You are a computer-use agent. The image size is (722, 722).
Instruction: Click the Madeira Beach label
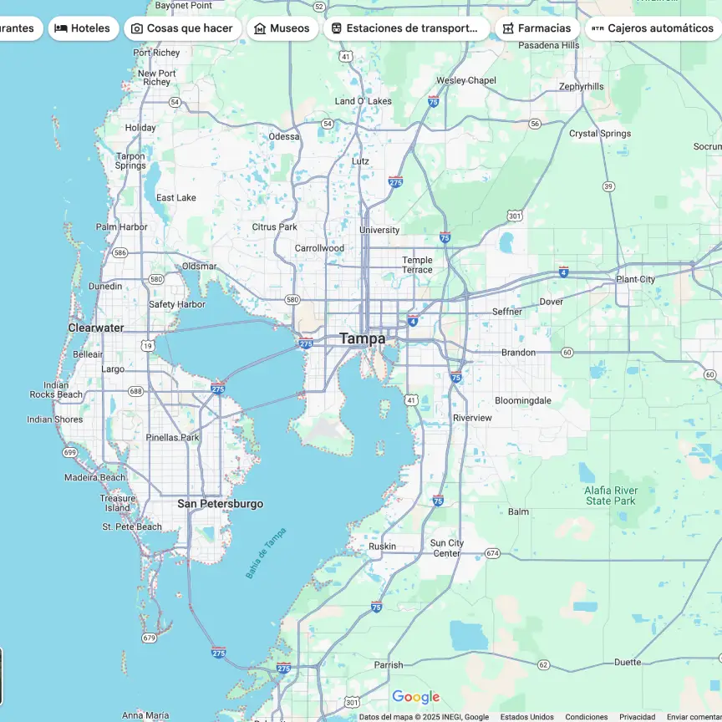[x=95, y=477]
